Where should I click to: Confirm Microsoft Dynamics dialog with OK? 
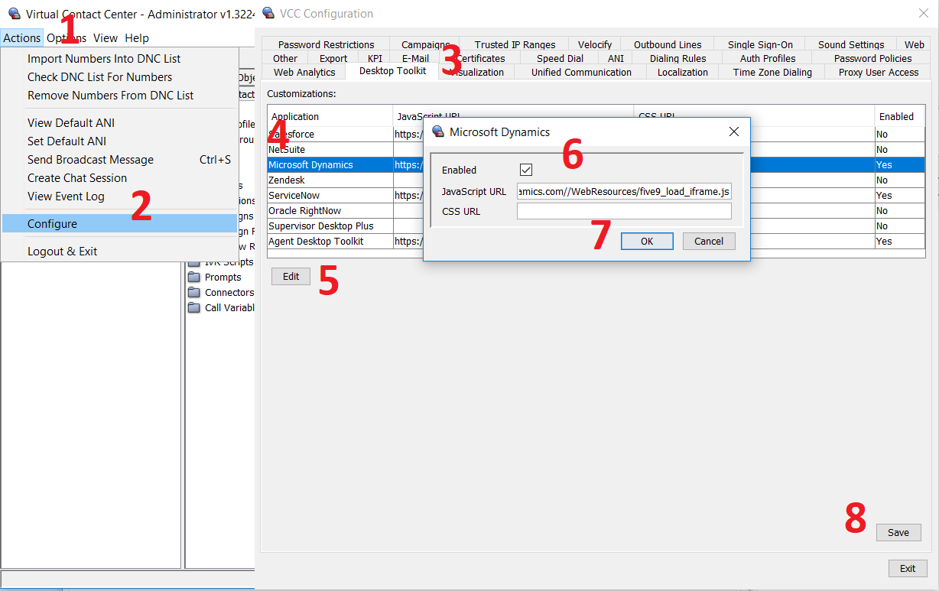point(647,242)
